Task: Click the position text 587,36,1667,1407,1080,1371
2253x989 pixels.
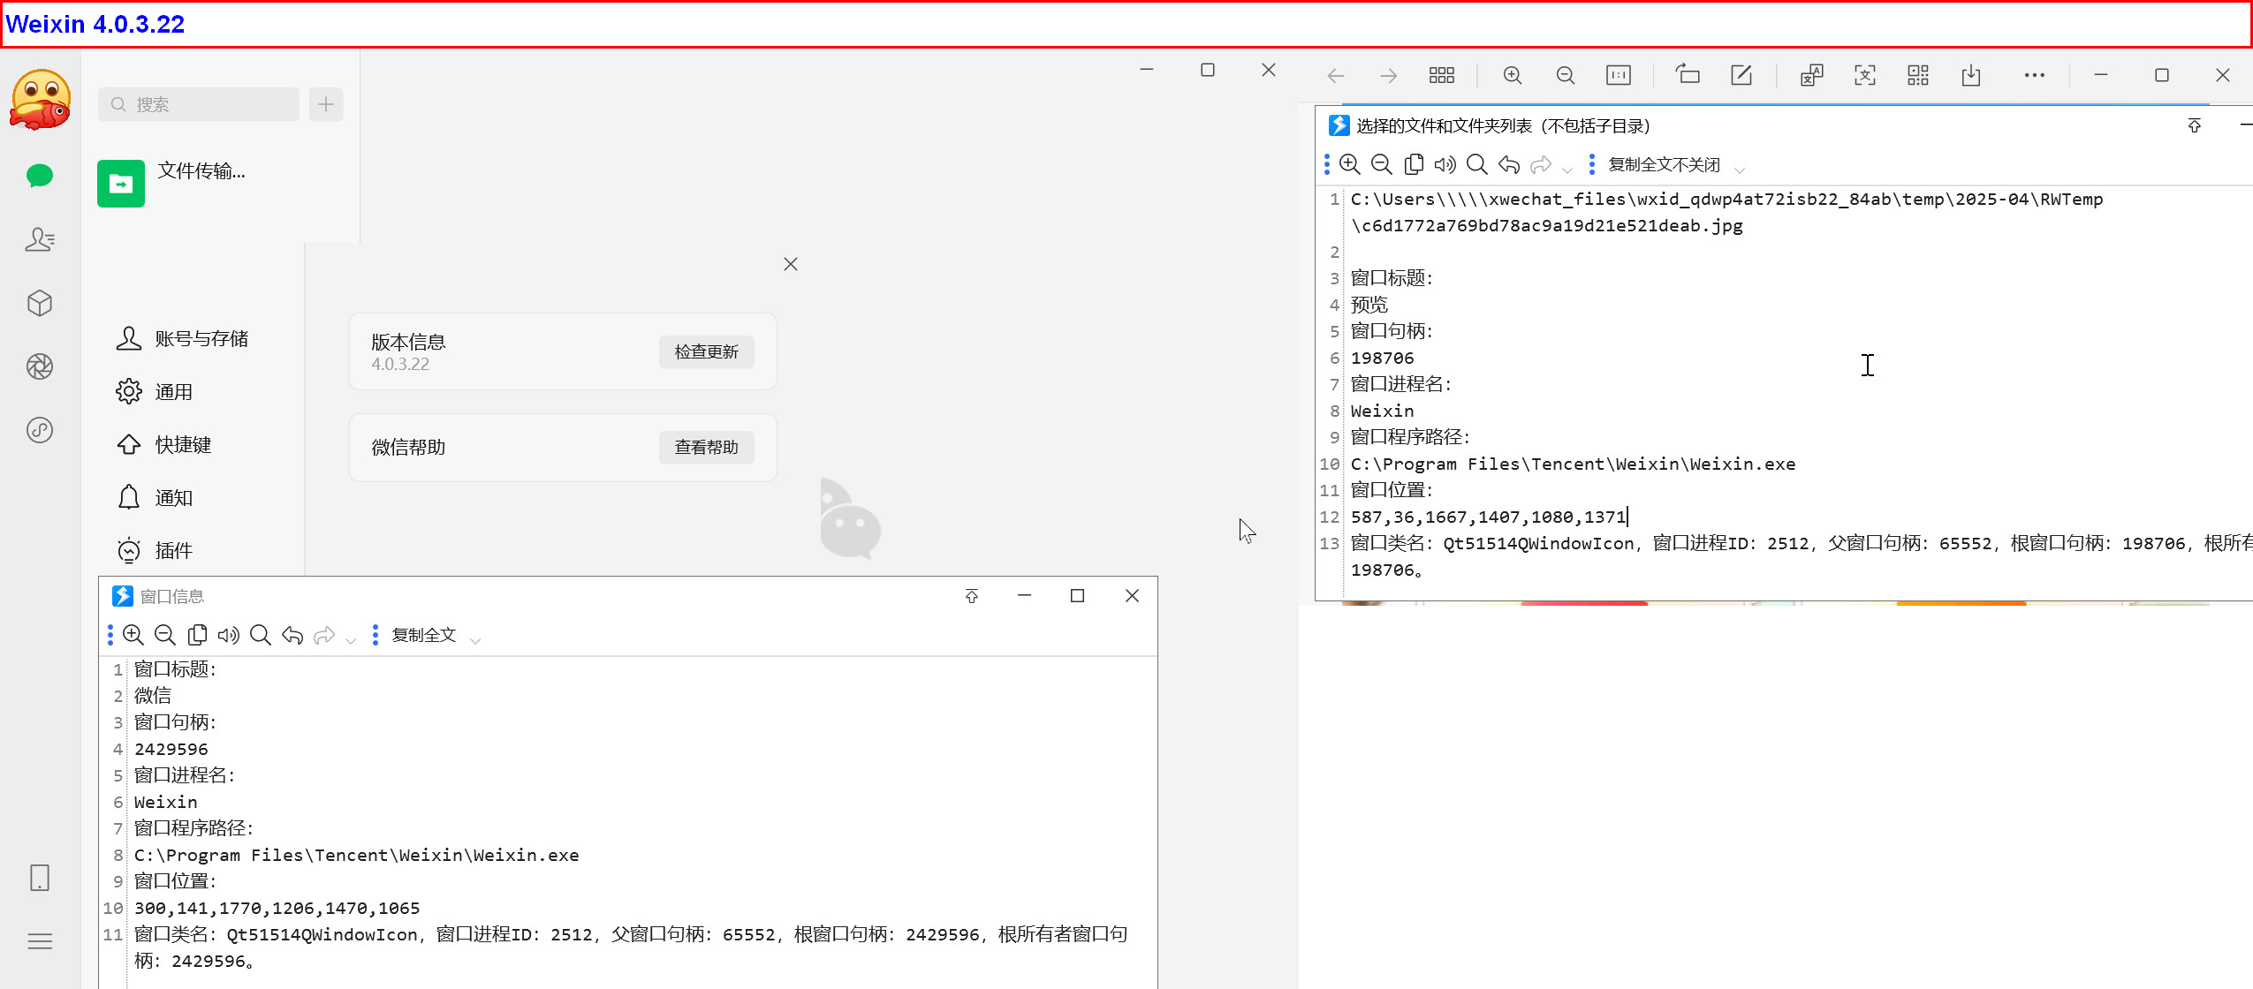Action: [x=1489, y=517]
